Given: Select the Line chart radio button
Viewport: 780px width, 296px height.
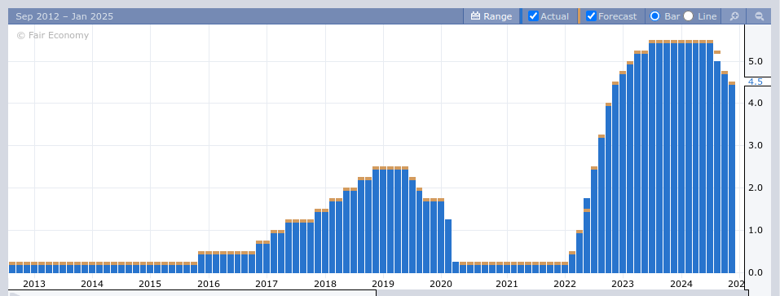Looking at the screenshot, I should tap(688, 16).
